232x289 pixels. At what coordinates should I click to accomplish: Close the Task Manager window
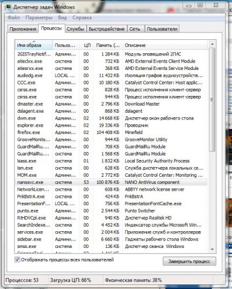coord(216,5)
